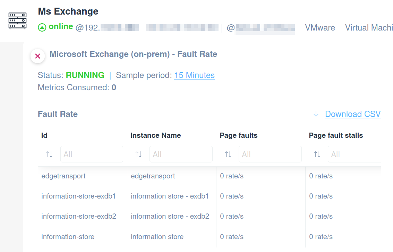Sort the table by Instance Name
This screenshot has height=252, width=393.
(x=139, y=154)
